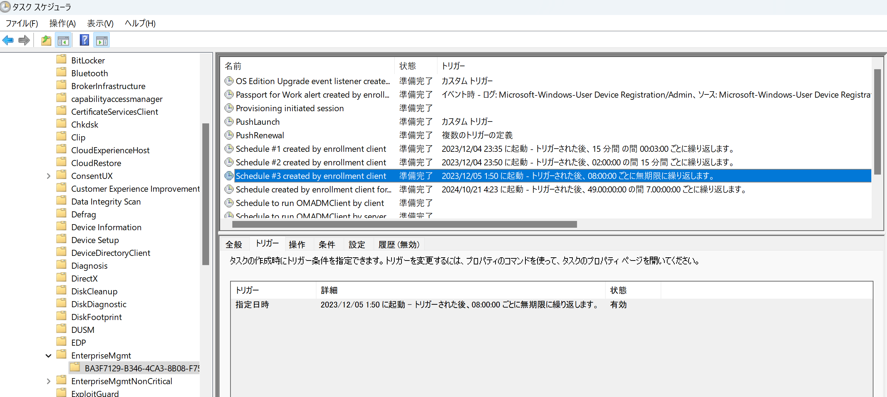Select the BA3F7129-B346-4CA3 folder
This screenshot has height=397, width=887.
pos(135,368)
